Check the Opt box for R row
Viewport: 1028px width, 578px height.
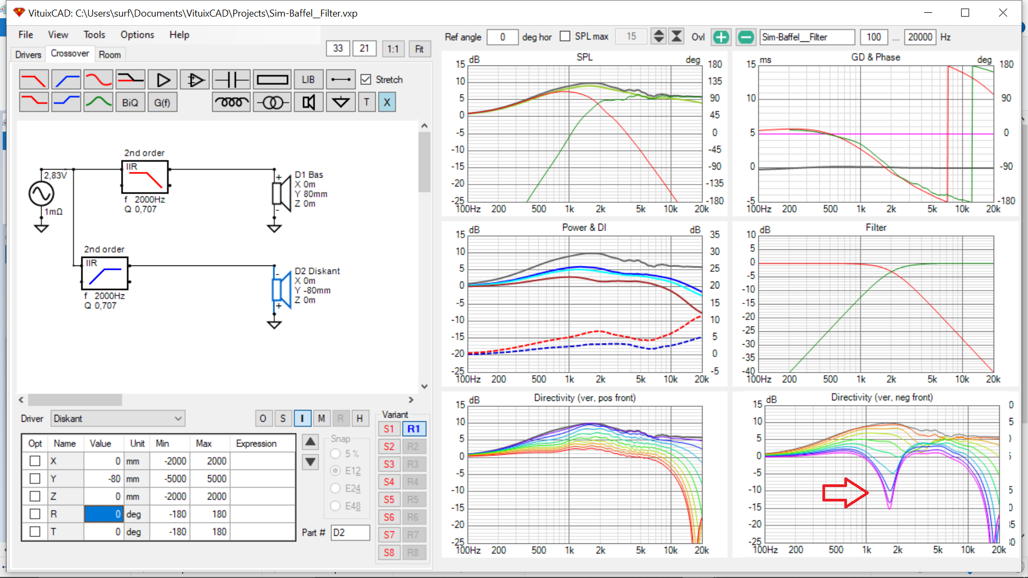35,514
